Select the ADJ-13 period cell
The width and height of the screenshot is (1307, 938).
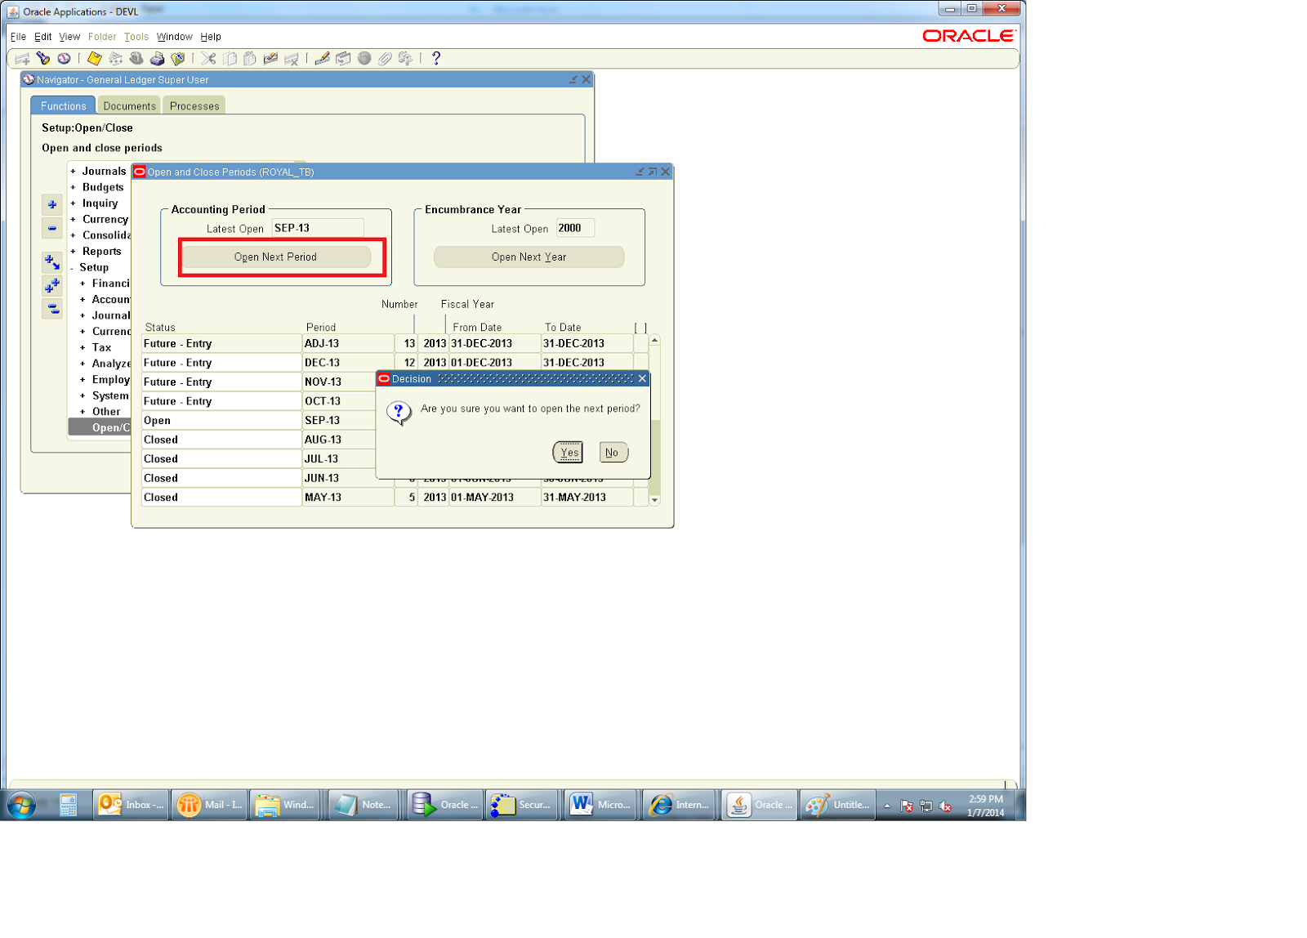(x=348, y=344)
